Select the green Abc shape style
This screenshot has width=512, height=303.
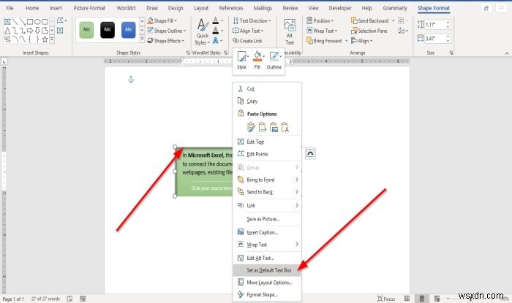pyautogui.click(x=86, y=30)
